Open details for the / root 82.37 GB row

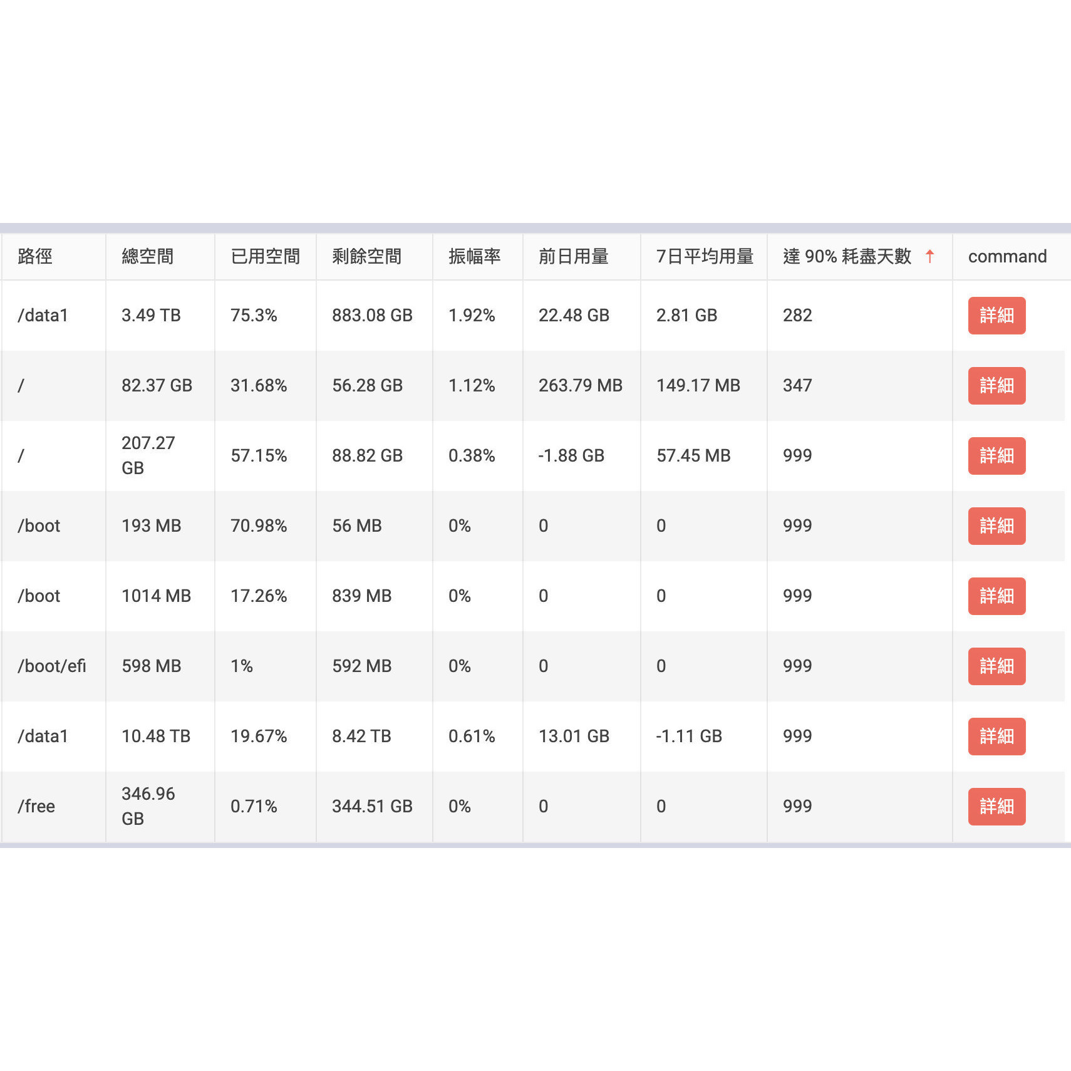(996, 386)
